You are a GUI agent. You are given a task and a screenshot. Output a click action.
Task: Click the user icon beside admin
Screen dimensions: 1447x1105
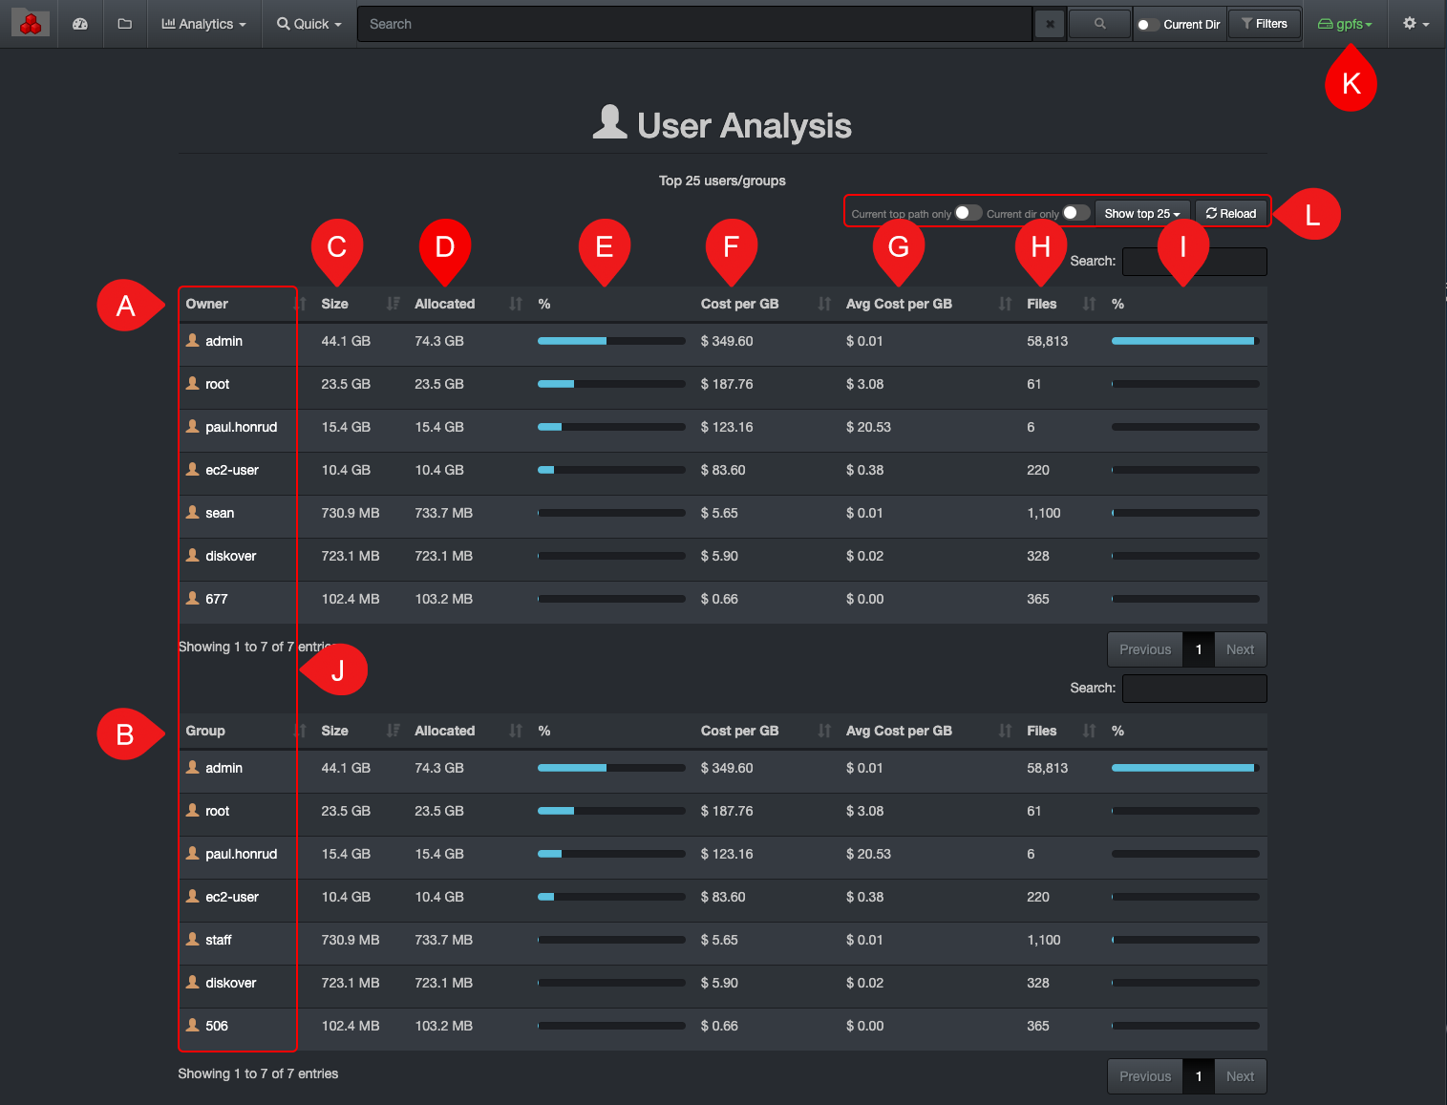pyautogui.click(x=191, y=340)
